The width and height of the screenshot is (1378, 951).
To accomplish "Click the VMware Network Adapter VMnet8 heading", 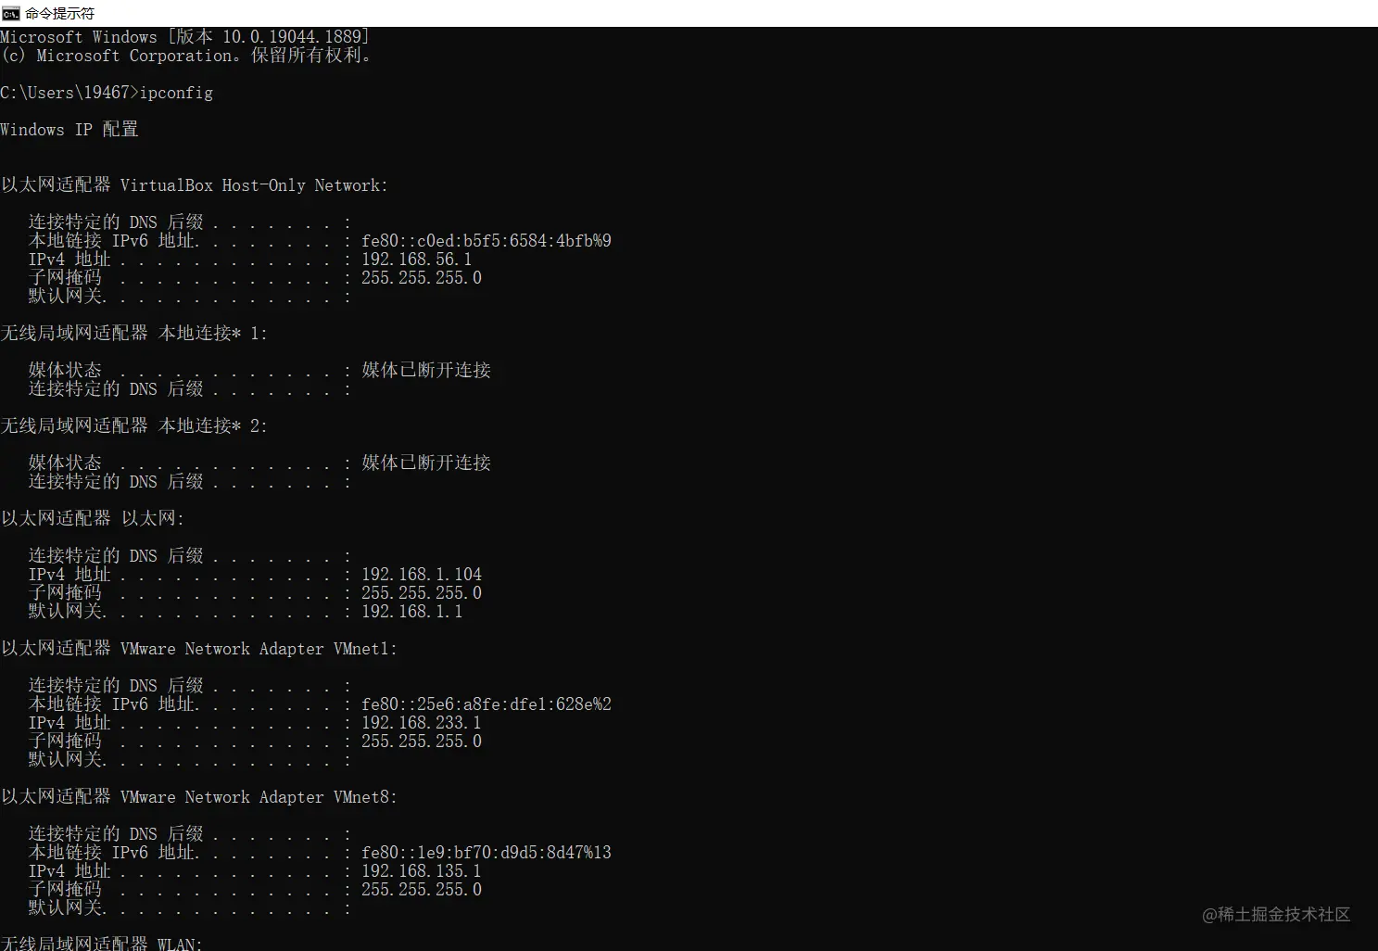I will pos(199,797).
